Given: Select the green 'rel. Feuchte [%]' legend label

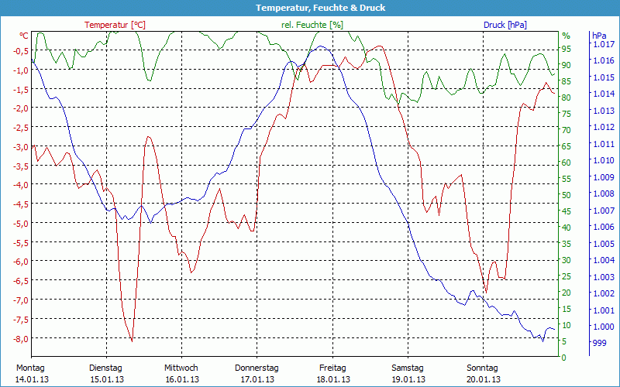Looking at the screenshot, I should click(x=312, y=25).
